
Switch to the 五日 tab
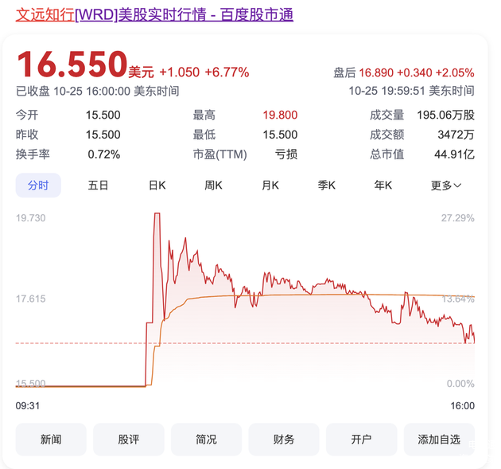(98, 186)
